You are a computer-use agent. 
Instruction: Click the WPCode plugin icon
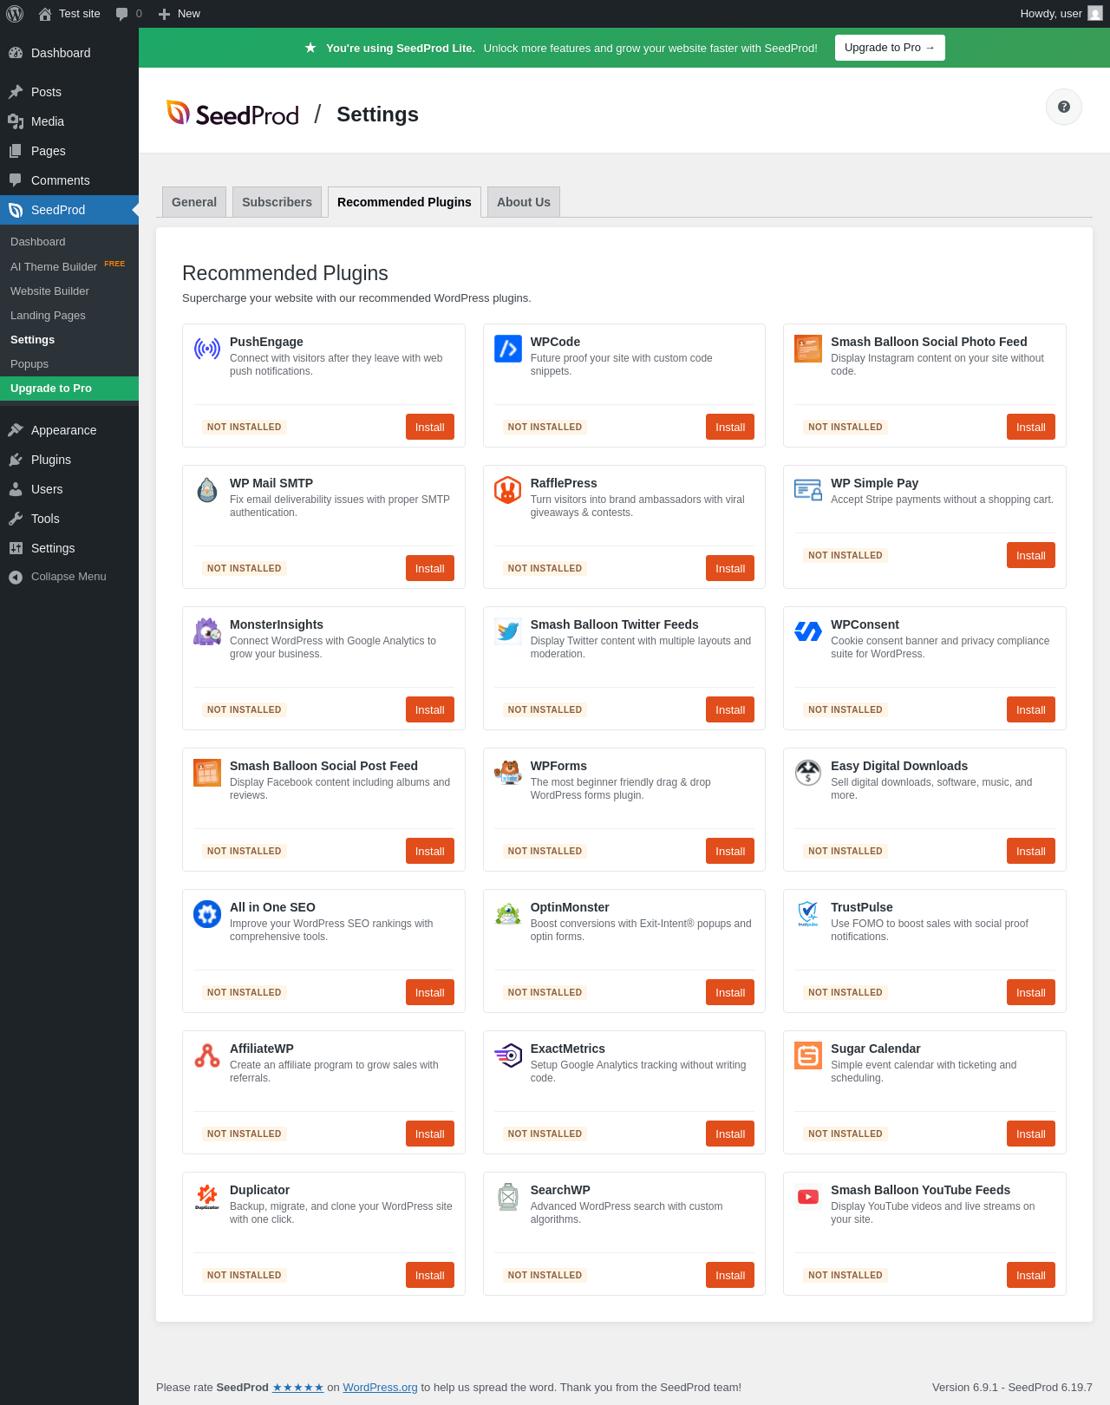508,349
